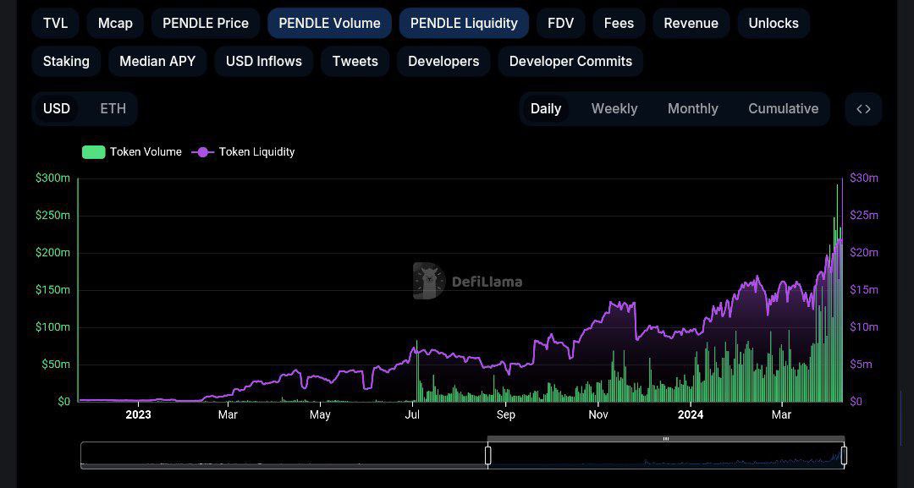Toggle the TVL chart metric
Screen dimensions: 914x488
[x=55, y=24]
